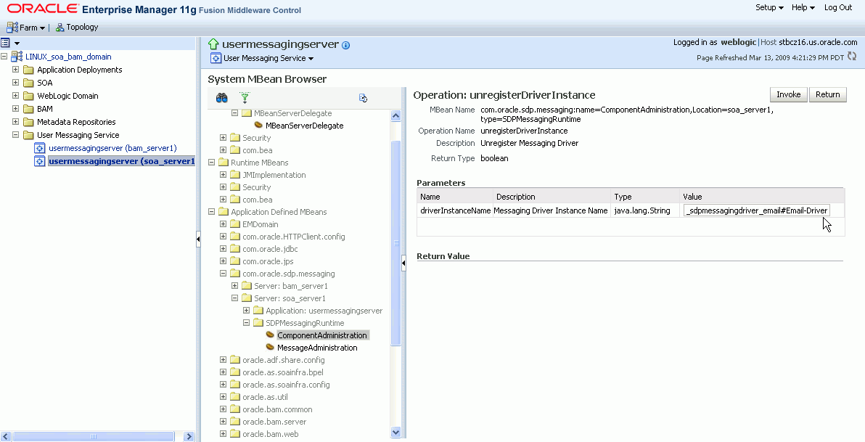Expand the Server: bam_server1 node
The width and height of the screenshot is (865, 442).
[234, 286]
